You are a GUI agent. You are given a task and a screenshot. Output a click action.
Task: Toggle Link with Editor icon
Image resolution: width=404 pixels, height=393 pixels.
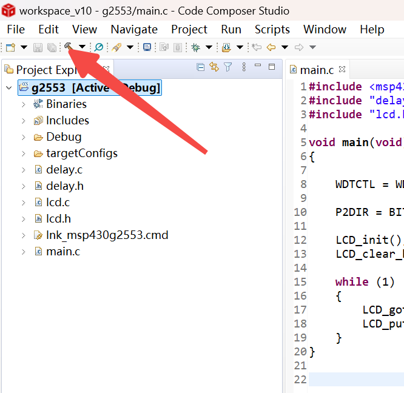[214, 67]
